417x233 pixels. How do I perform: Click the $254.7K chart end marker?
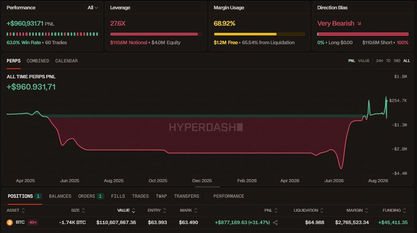tap(398, 101)
